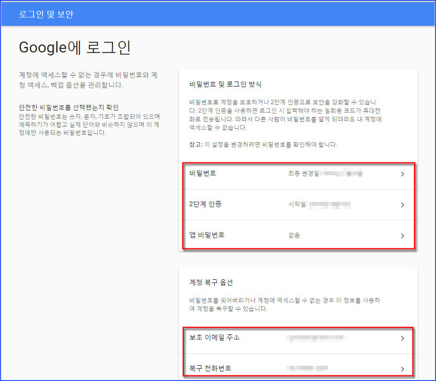
Task: Click the 비밀번호 및 로그인 방식 card heading
Action: click(x=225, y=84)
